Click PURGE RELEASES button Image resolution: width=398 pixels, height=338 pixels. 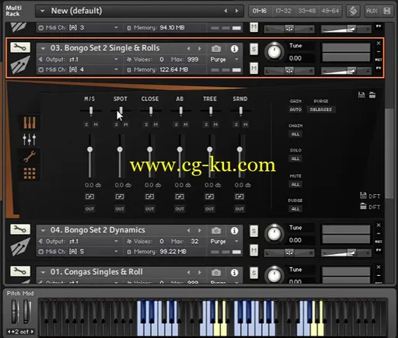[321, 110]
